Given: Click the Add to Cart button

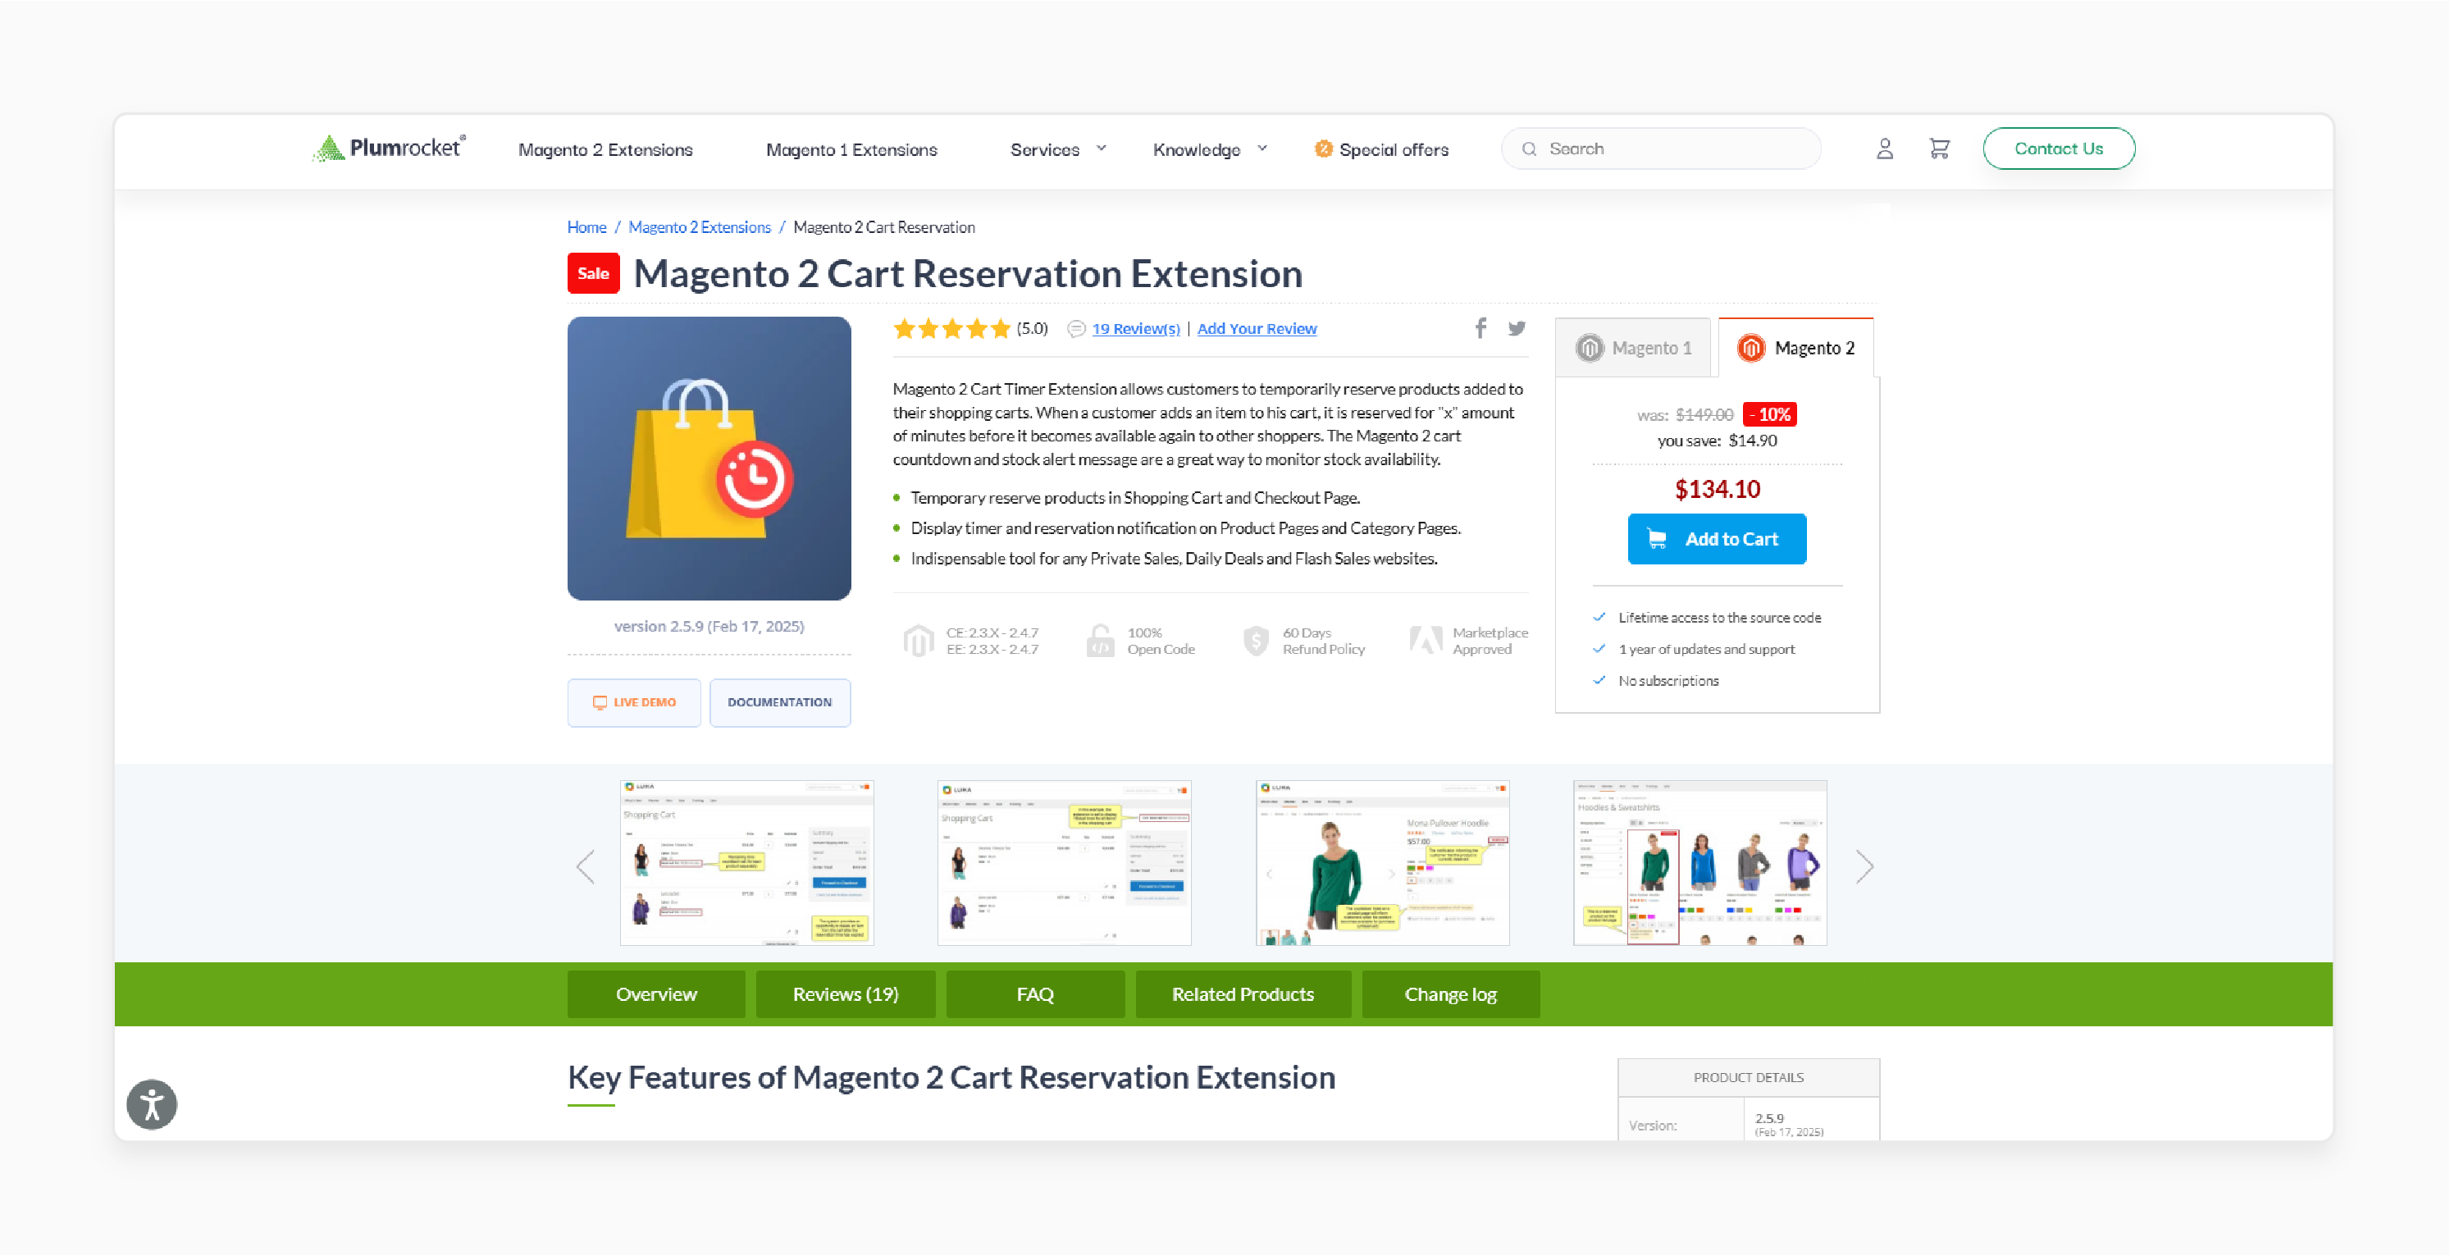Looking at the screenshot, I should pos(1717,540).
